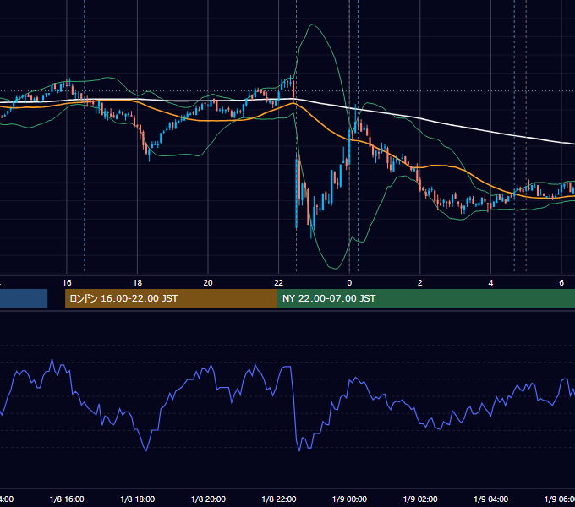Image resolution: width=575 pixels, height=507 pixels.
Task: Click the 1/8 20:00 date label
Action: (208, 499)
